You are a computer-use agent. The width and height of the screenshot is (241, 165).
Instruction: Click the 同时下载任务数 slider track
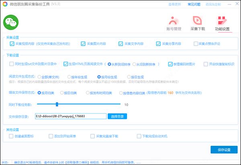coord(79,104)
